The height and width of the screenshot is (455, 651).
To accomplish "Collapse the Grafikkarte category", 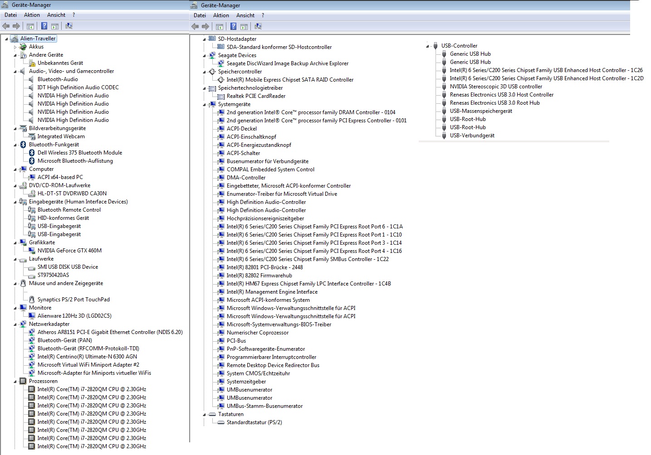I will coord(15,243).
